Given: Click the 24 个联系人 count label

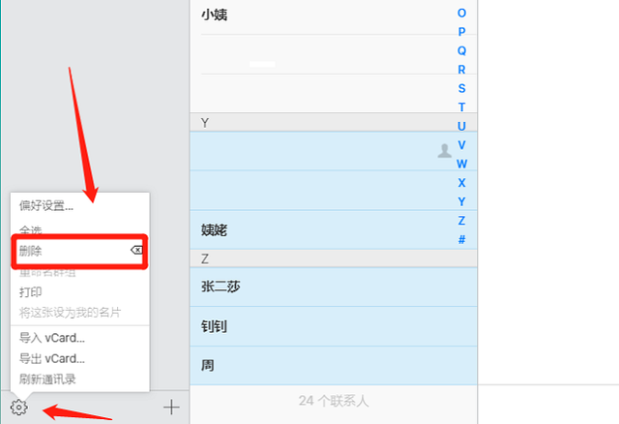Looking at the screenshot, I should [x=333, y=401].
